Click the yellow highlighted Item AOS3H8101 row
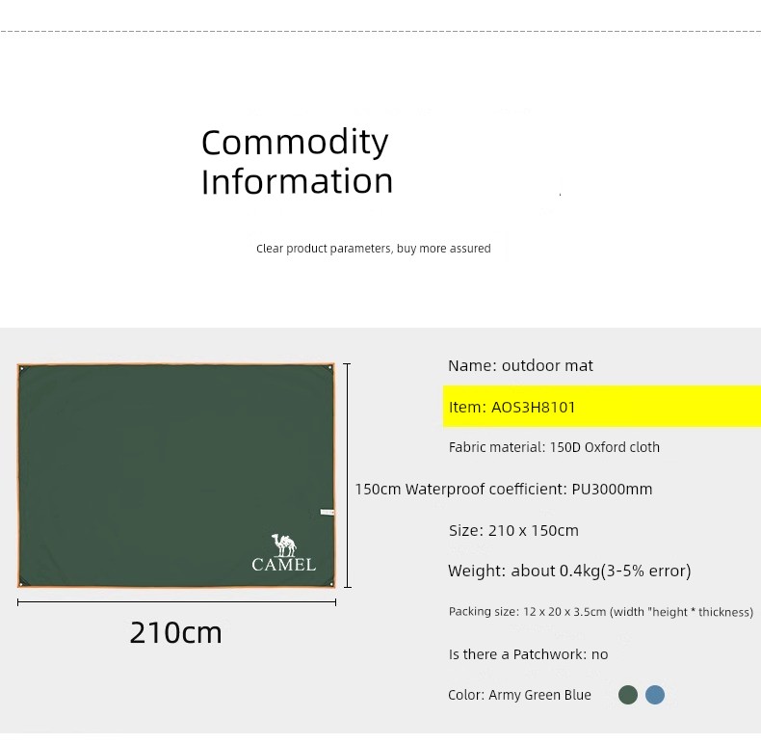This screenshot has width=761, height=744. (x=601, y=407)
